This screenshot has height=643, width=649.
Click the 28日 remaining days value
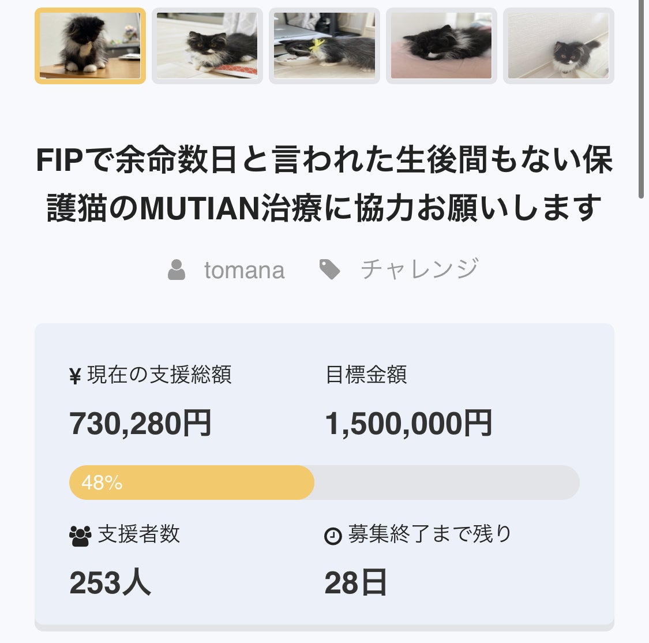click(355, 582)
